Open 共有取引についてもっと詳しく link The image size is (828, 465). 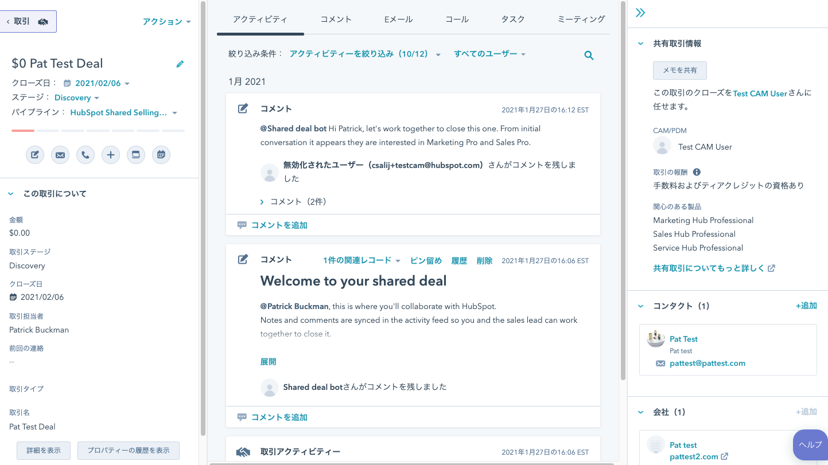(x=714, y=268)
